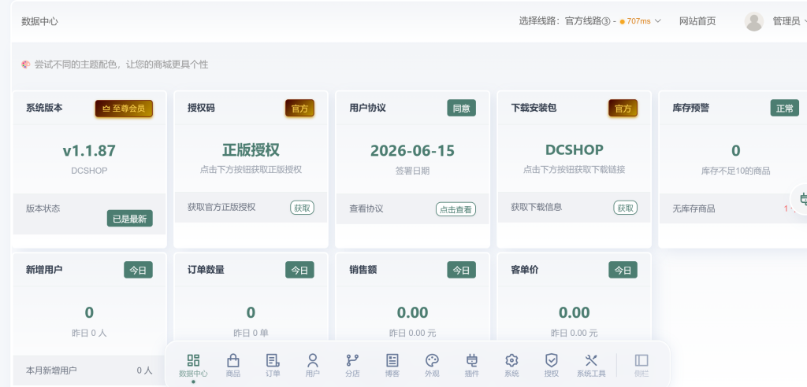Click floating plugin icon on right edge
807x387 pixels.
click(x=802, y=198)
